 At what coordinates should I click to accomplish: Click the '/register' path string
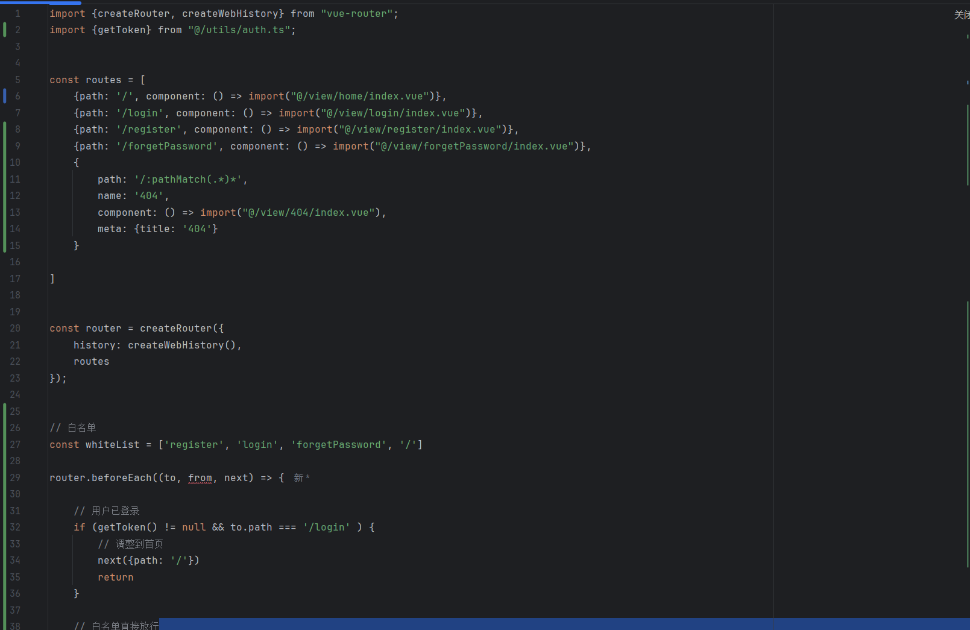(149, 130)
